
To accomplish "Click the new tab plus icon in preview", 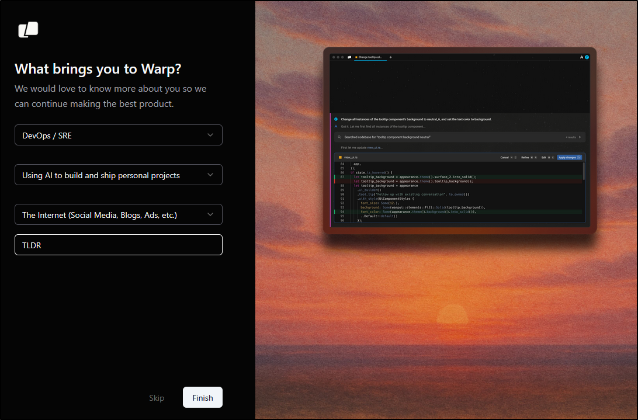I will (390, 57).
